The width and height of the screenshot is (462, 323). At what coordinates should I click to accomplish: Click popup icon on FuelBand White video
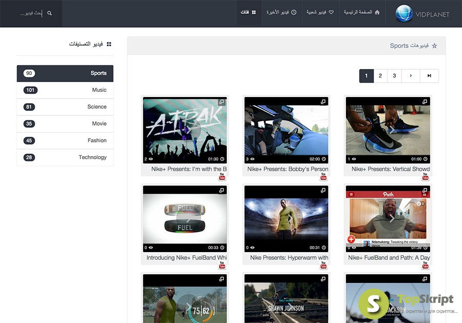[222, 191]
